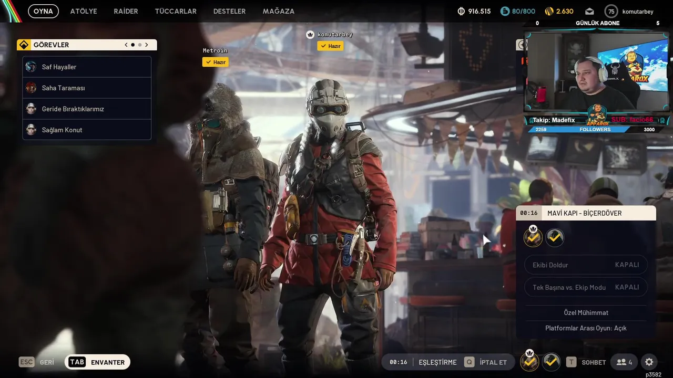Switch to the ATÖLYE tab

pos(84,11)
